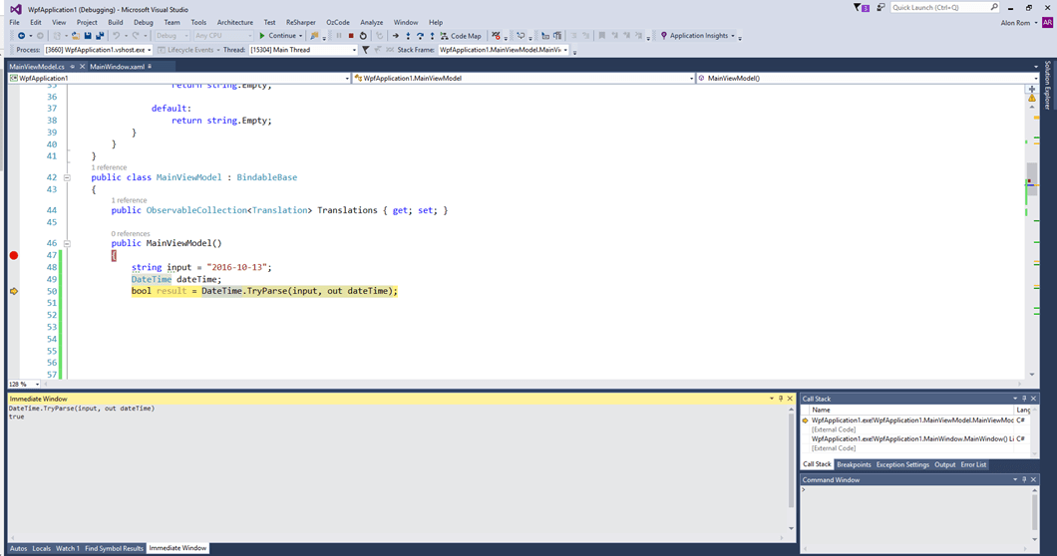Click Show Next Statement arrow
The image size is (1057, 556).
(x=396, y=36)
